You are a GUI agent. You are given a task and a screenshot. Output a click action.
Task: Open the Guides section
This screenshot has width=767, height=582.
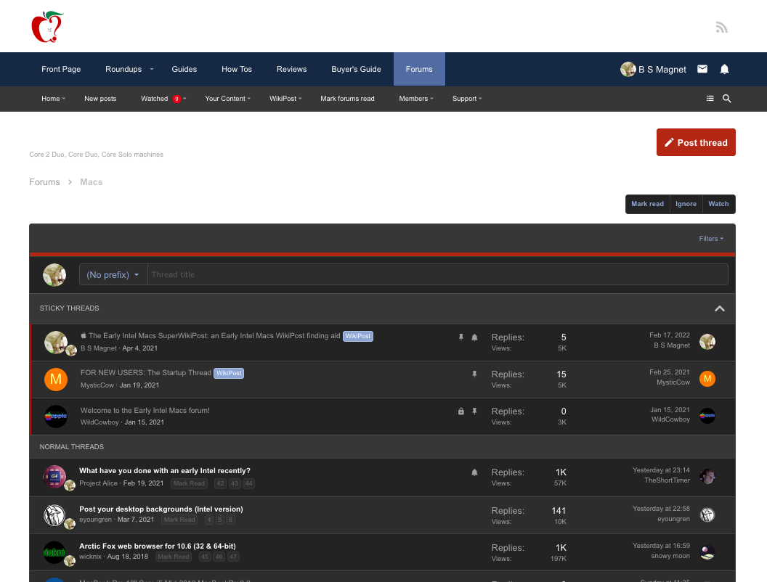click(x=184, y=69)
